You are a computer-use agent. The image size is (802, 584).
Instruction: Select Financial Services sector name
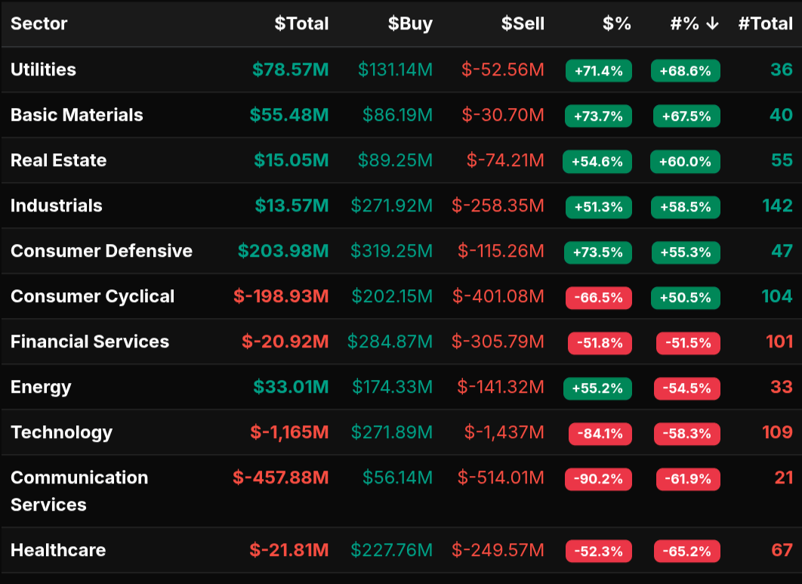[90, 341]
